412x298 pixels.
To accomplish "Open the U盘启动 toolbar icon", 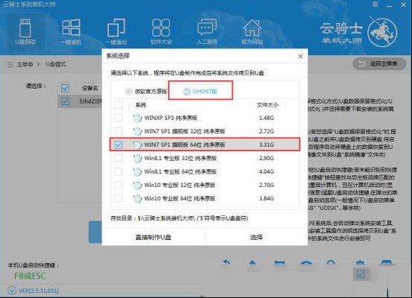I will [25, 32].
